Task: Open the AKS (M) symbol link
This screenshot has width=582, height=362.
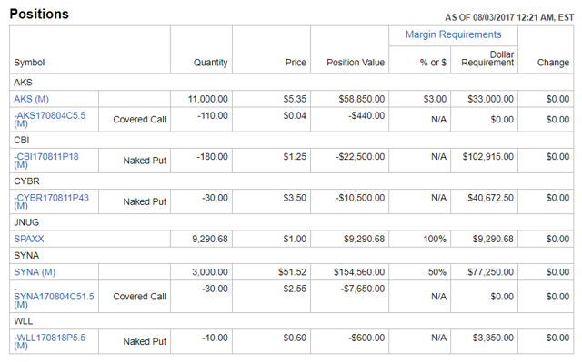Action: click(31, 99)
